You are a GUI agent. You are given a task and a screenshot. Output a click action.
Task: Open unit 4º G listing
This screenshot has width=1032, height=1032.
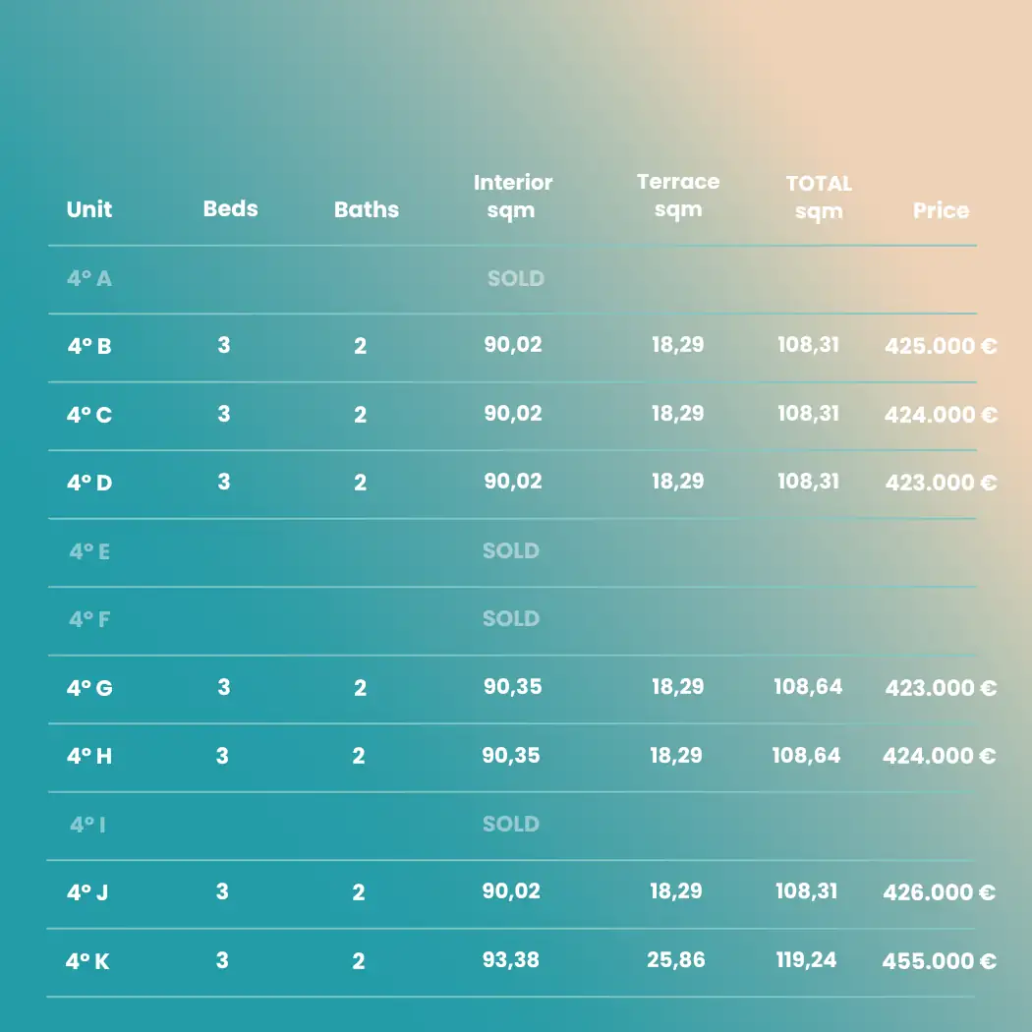pos(89,688)
